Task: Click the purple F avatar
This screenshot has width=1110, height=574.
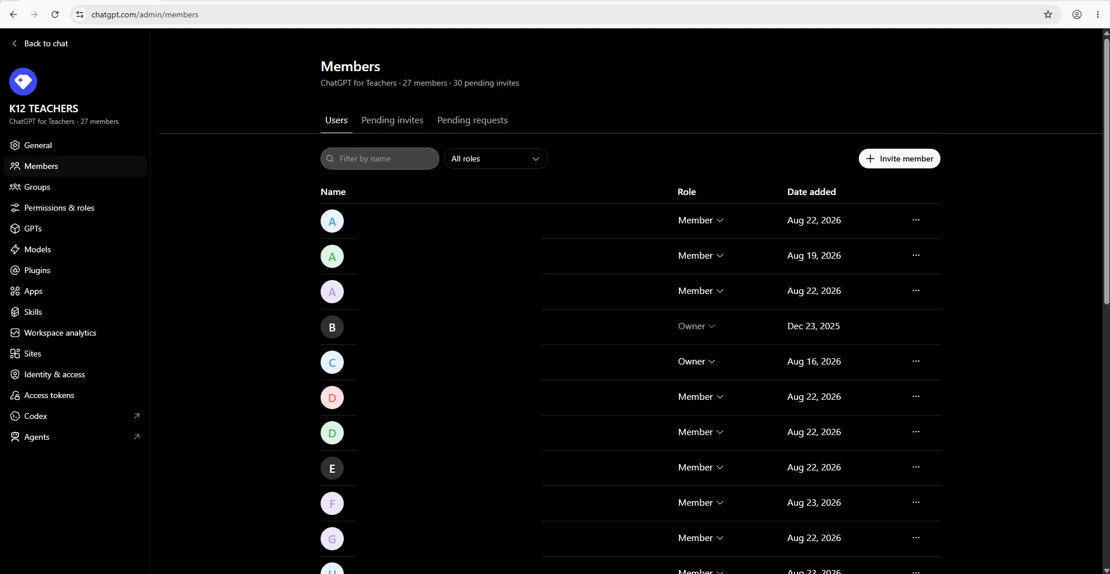Action: [332, 503]
